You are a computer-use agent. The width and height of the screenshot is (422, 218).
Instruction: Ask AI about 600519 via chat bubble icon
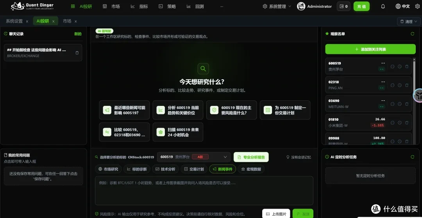[392, 66]
